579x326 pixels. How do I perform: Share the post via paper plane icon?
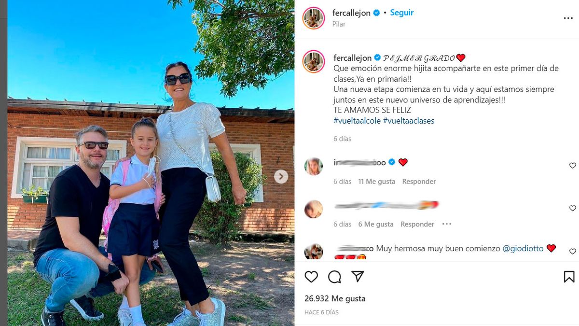tap(358, 276)
